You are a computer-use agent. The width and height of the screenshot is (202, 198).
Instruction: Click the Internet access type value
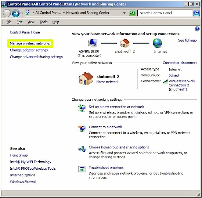175,69
